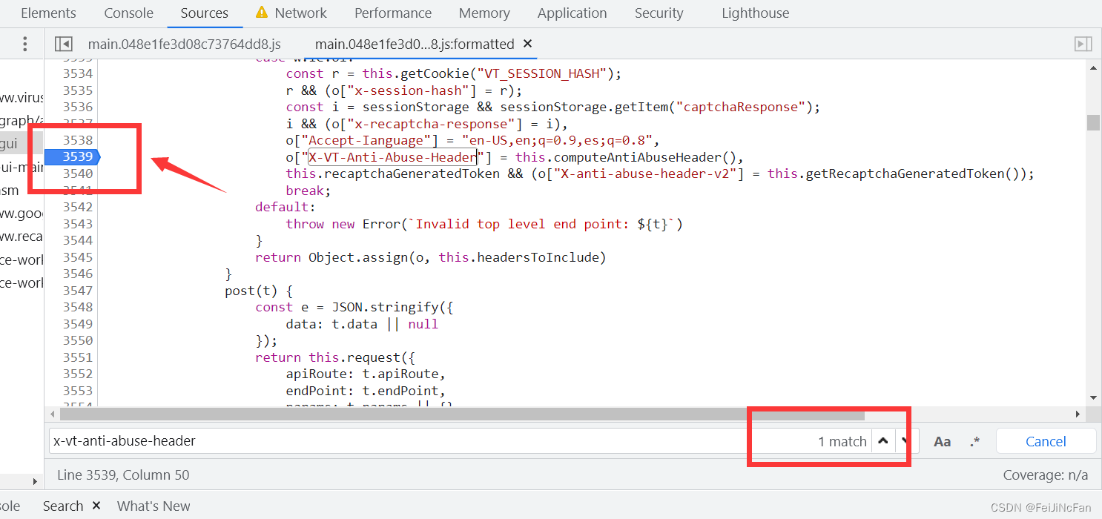This screenshot has height=519, width=1102.
Task: Open the Memory panel tab
Action: click(484, 13)
